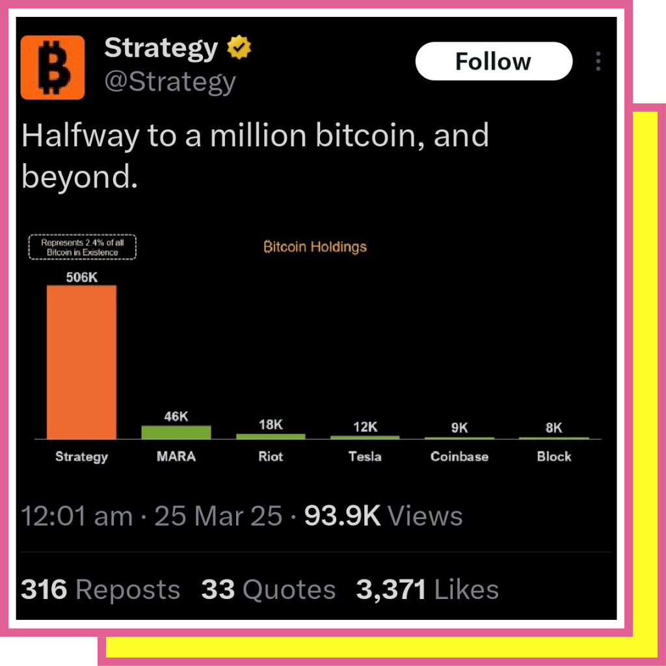Image resolution: width=666 pixels, height=666 pixels.
Task: Click the 506K value label
Action: [x=81, y=277]
